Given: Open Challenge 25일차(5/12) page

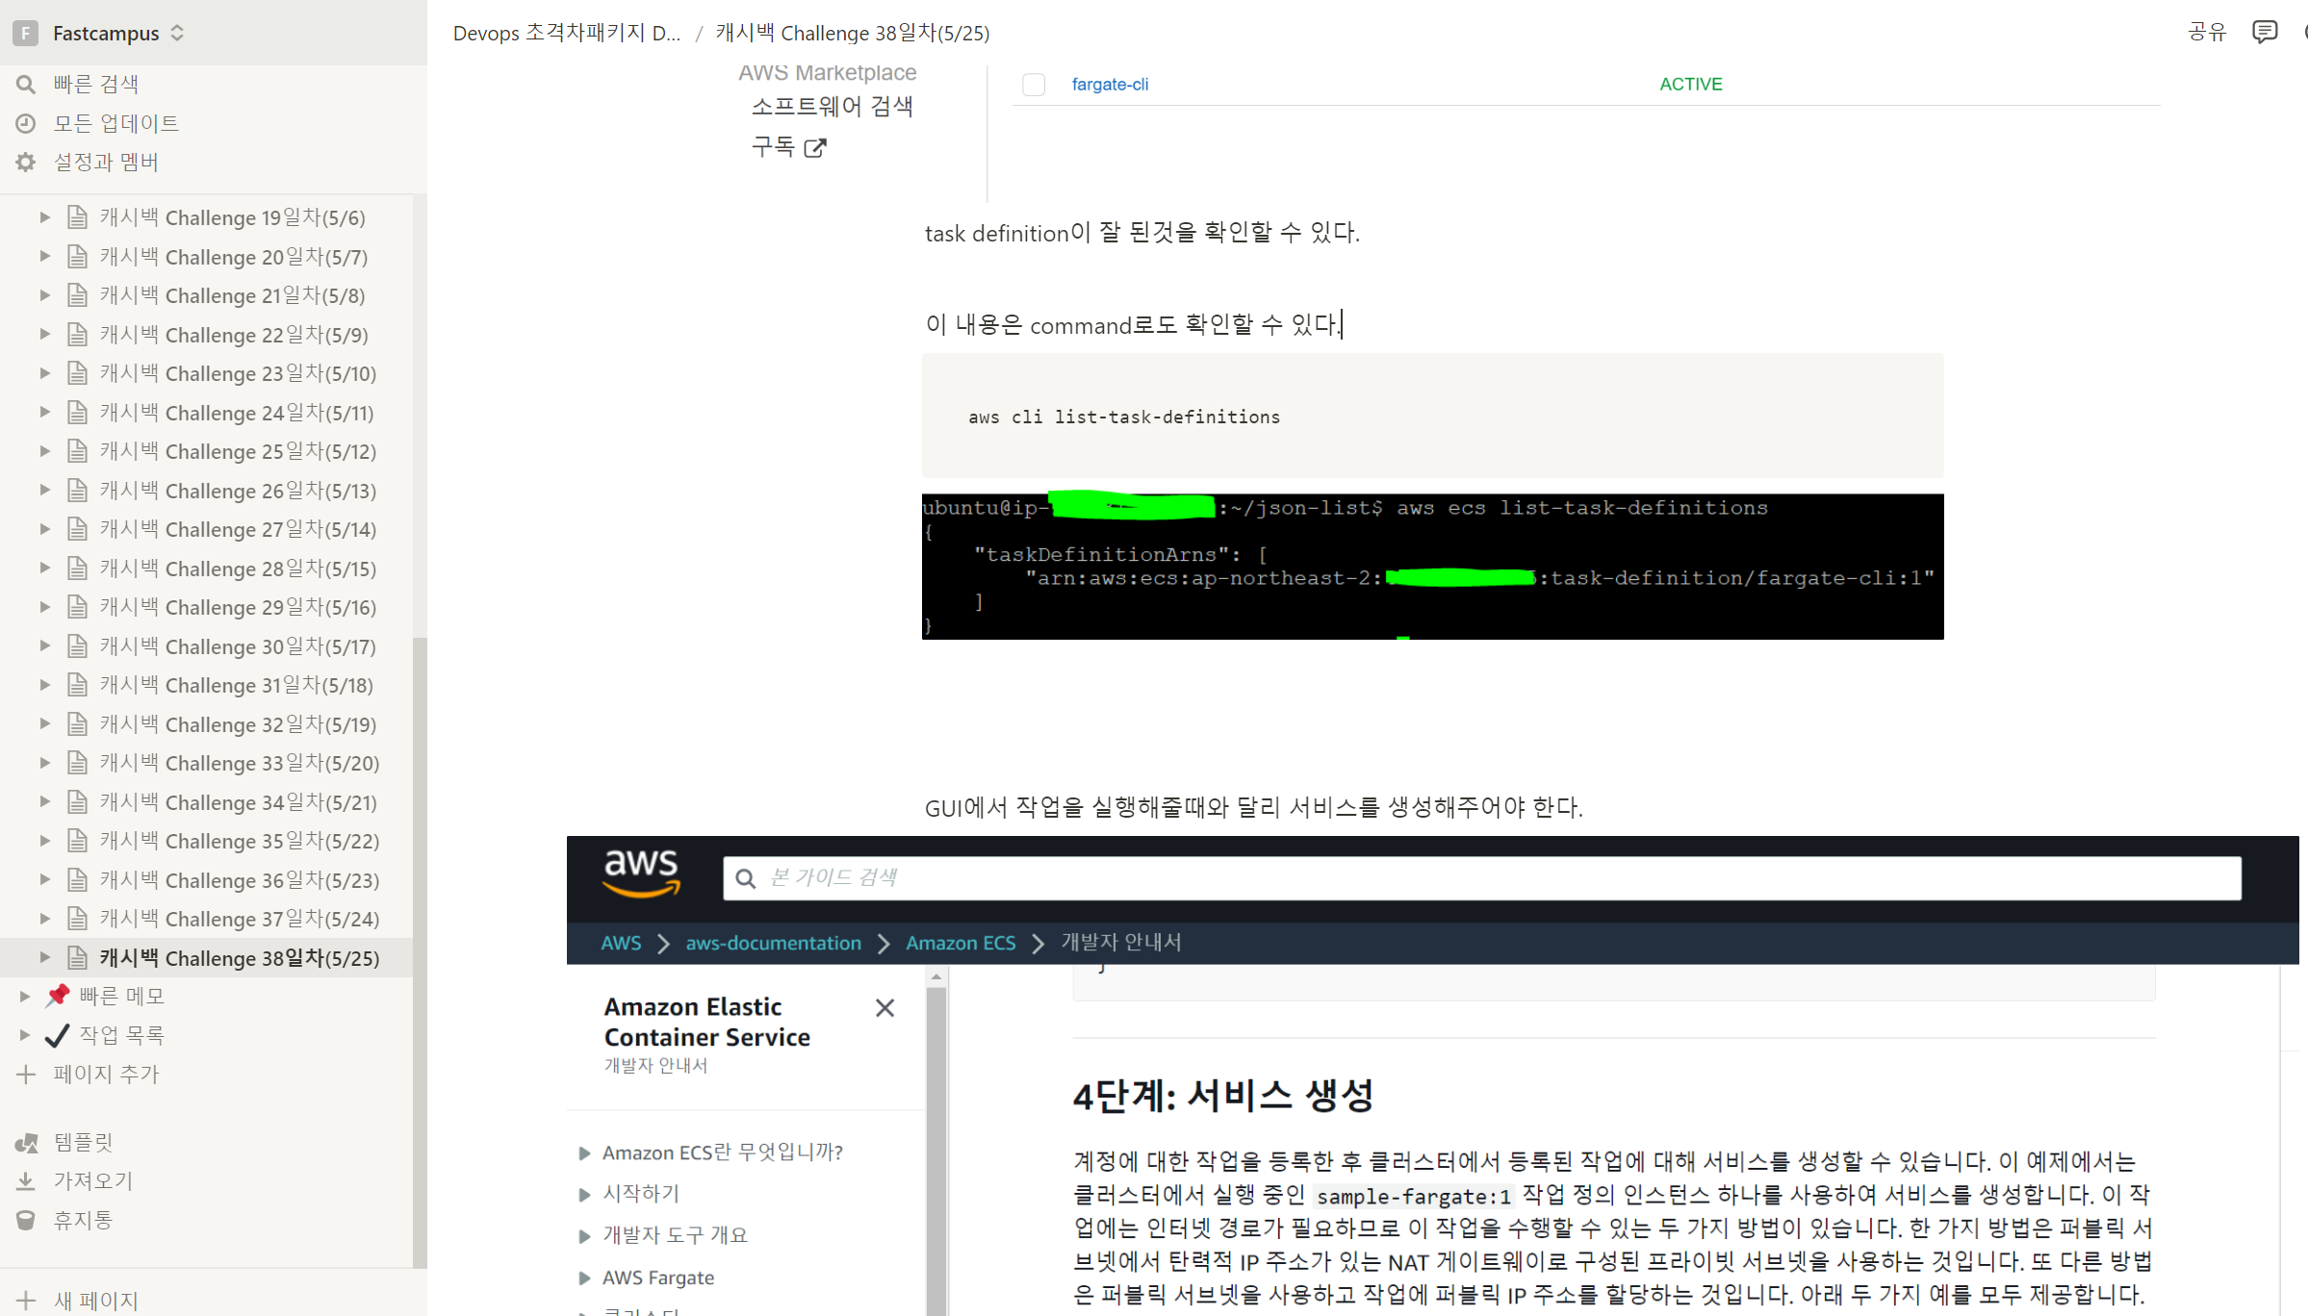Looking at the screenshot, I should pos(238,451).
